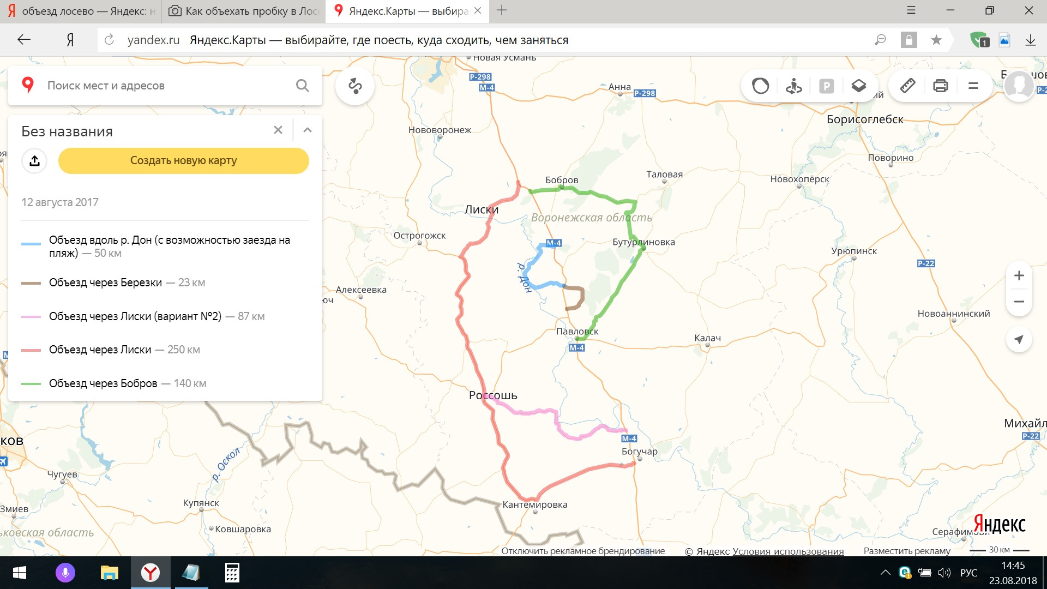Viewport: 1047px width, 589px height.
Task: Click the search magnifier icon
Action: (302, 86)
